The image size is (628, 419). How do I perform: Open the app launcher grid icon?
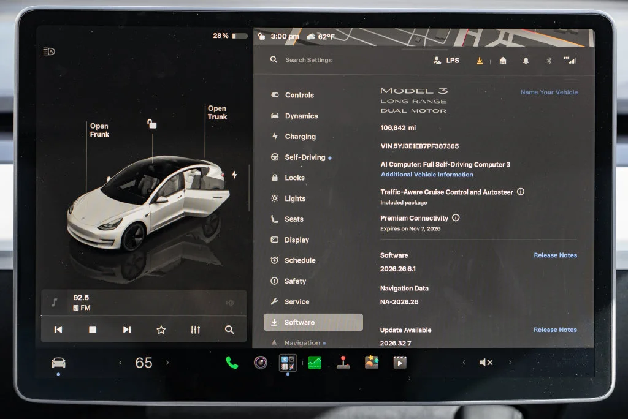pyautogui.click(x=288, y=363)
